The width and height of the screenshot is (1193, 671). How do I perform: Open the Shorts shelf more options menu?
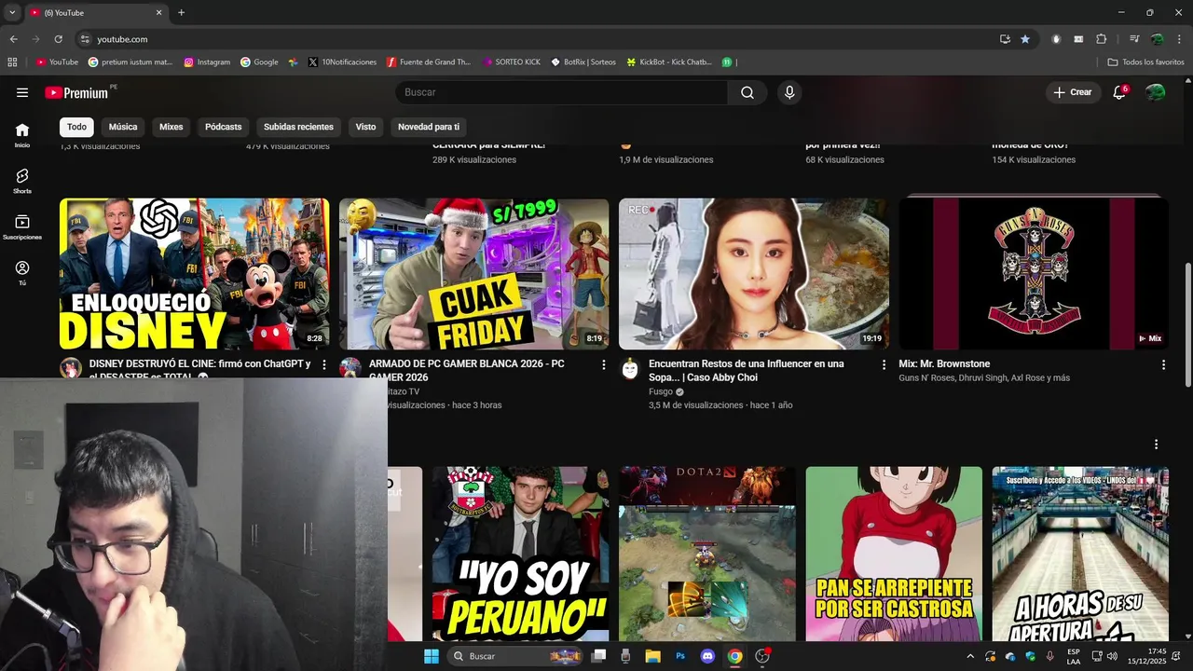click(x=1156, y=445)
